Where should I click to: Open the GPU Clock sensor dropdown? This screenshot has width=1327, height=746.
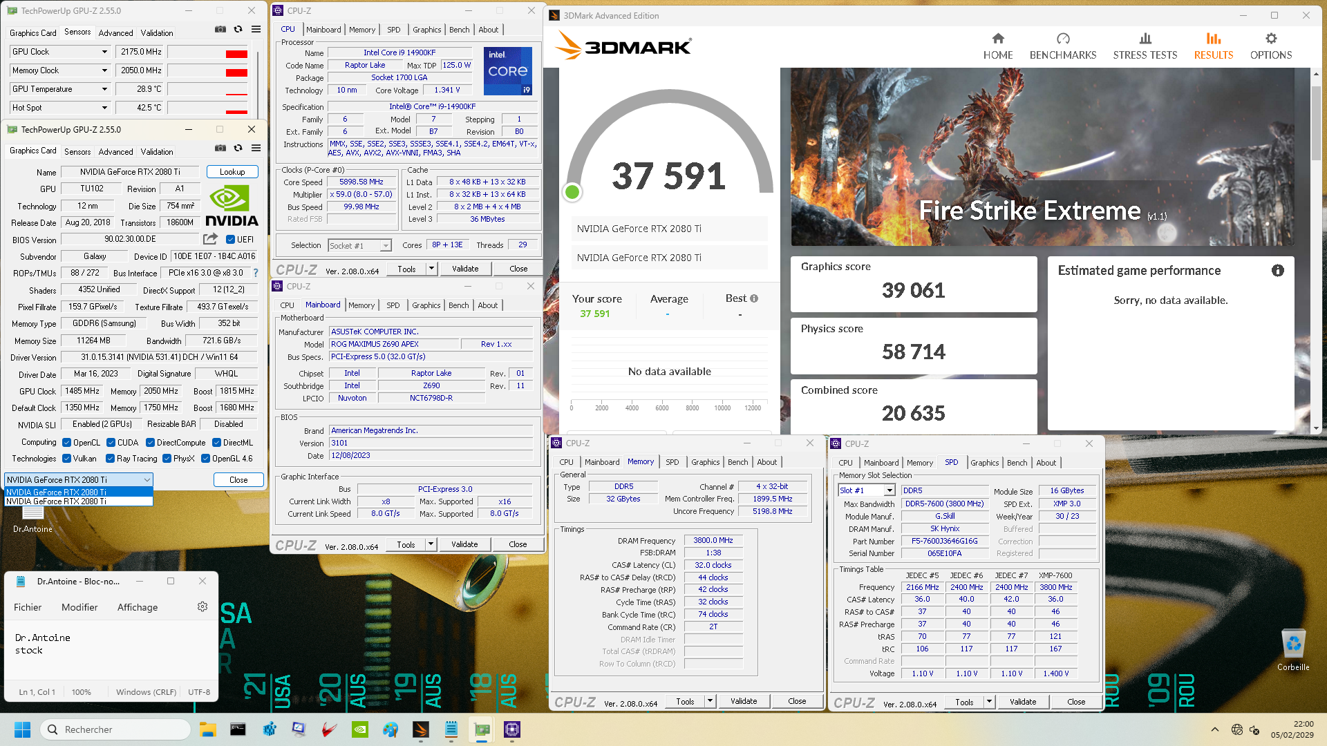tap(104, 52)
